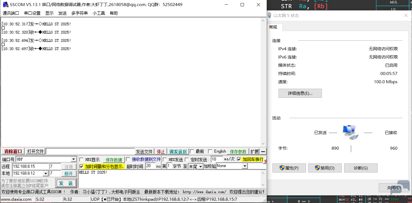412x203 pixels.
Task: Open the 发送 menu
Action: [62, 13]
